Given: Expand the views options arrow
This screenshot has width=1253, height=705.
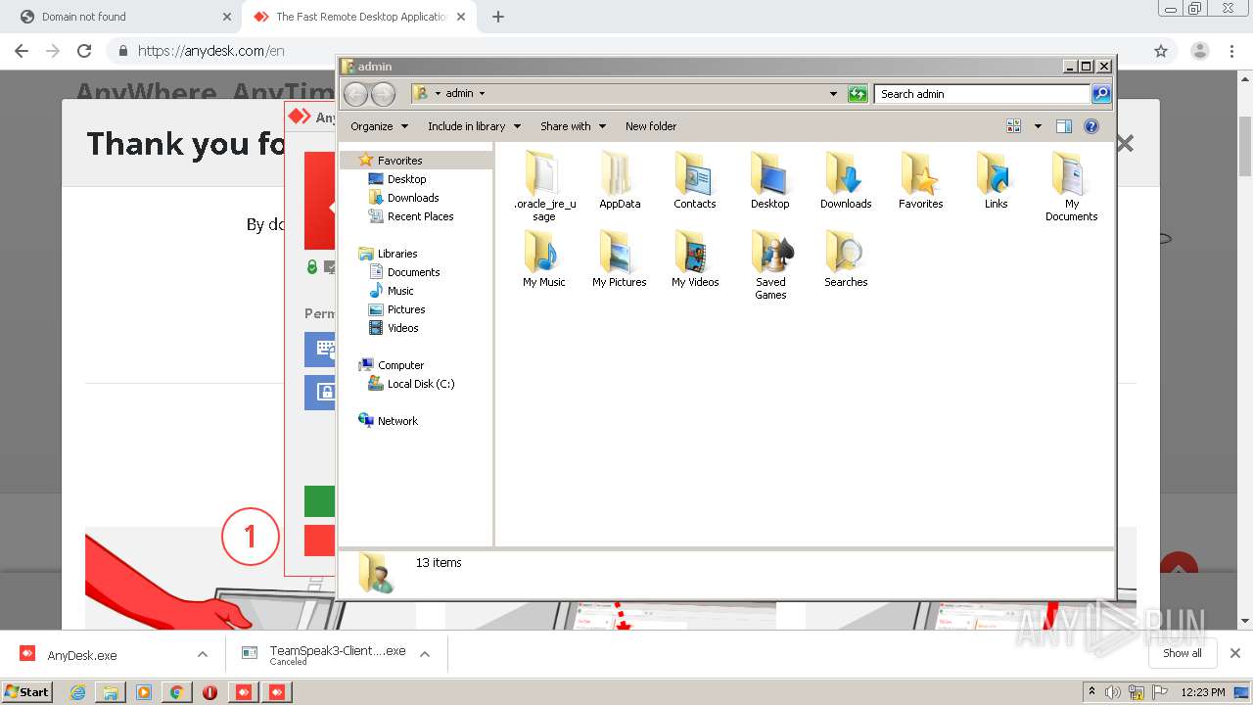Looking at the screenshot, I should [x=1038, y=126].
